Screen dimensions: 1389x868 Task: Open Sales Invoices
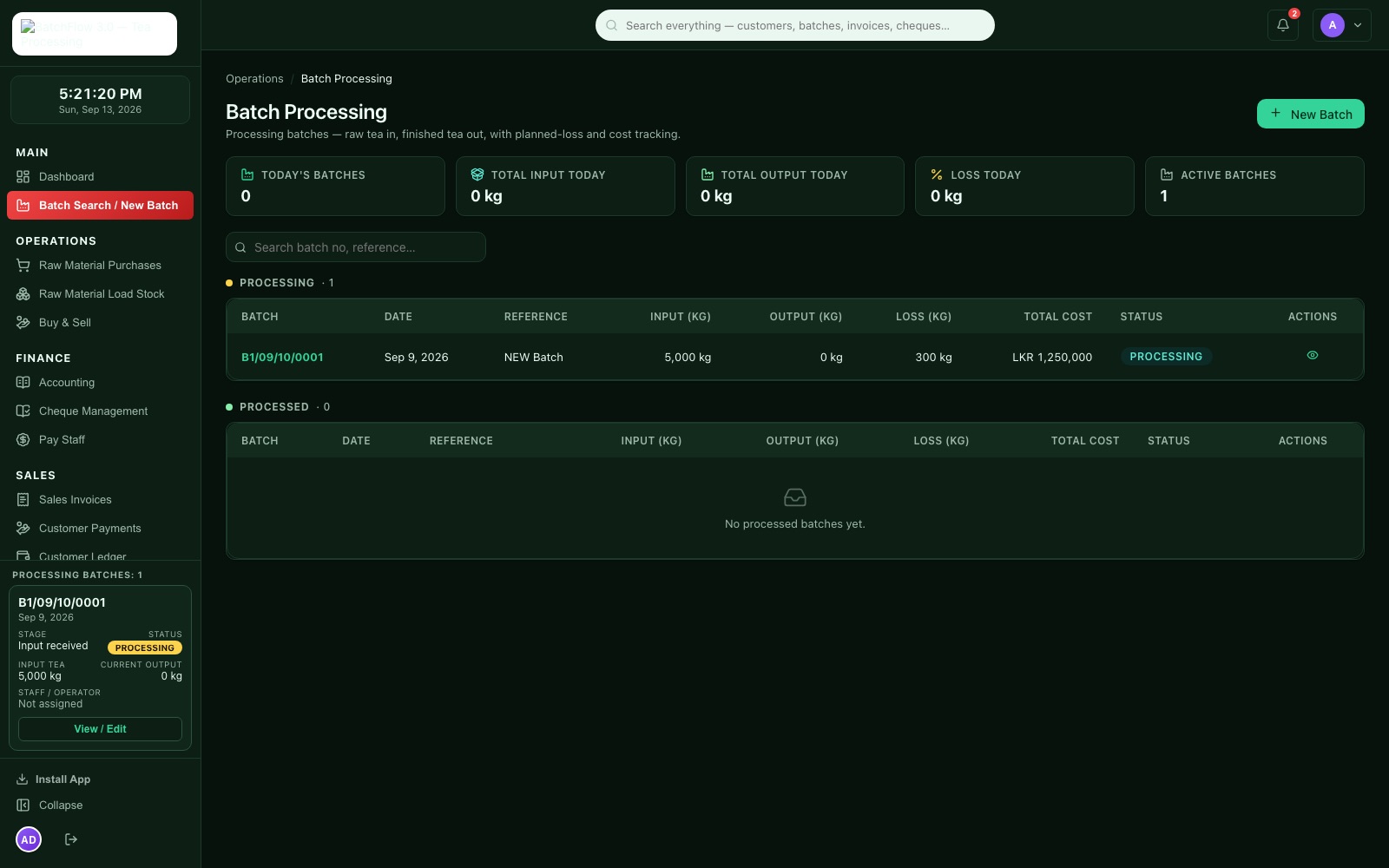coord(100,500)
